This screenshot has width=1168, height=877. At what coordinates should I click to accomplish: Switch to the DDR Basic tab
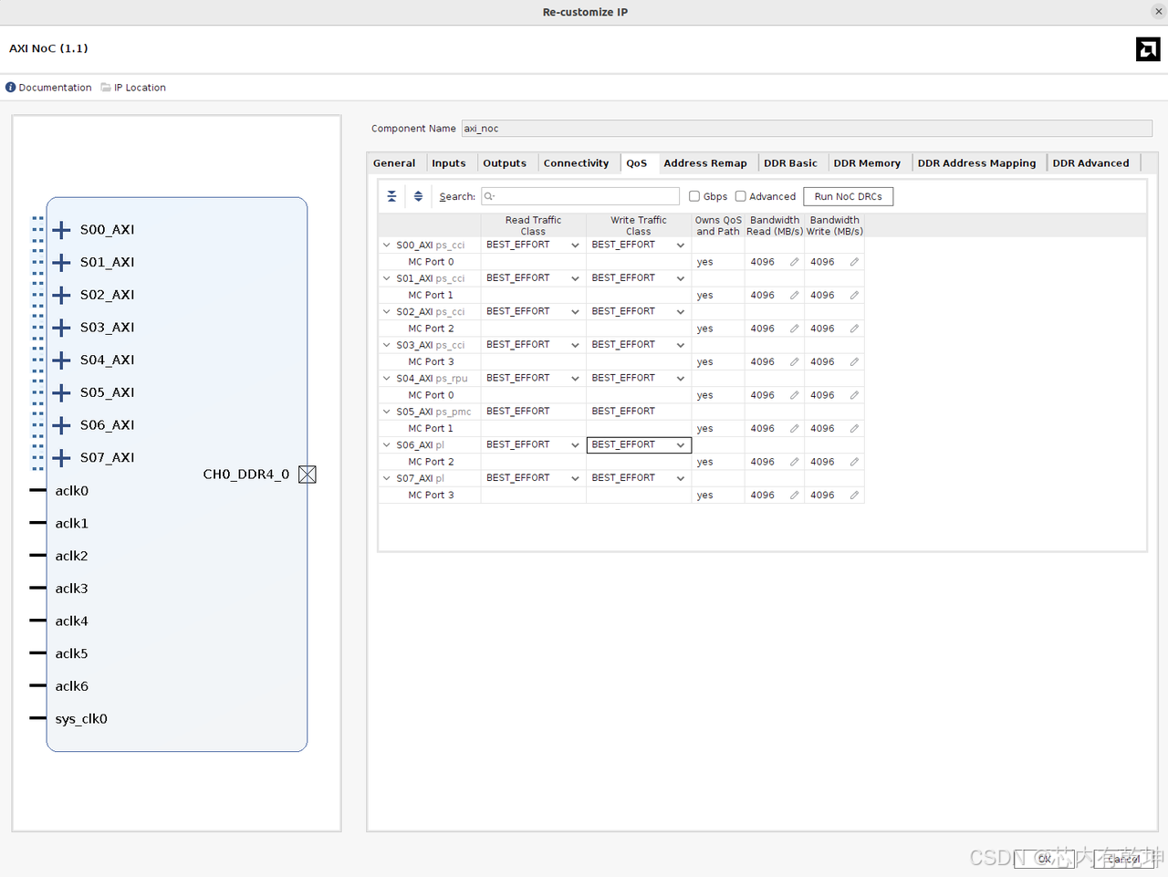coord(790,163)
